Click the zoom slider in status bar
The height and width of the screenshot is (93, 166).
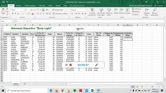coord(152,87)
